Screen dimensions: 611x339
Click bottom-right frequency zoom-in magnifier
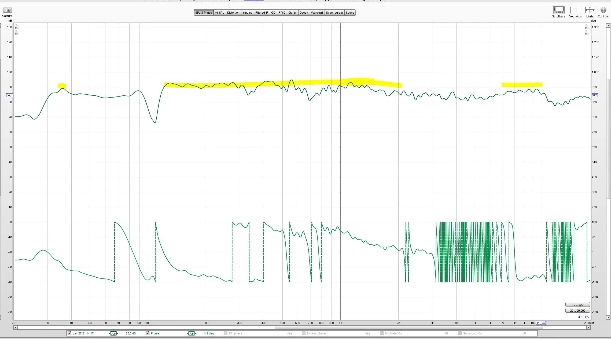click(587, 316)
